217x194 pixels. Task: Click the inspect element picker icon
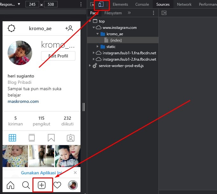coord(92,4)
